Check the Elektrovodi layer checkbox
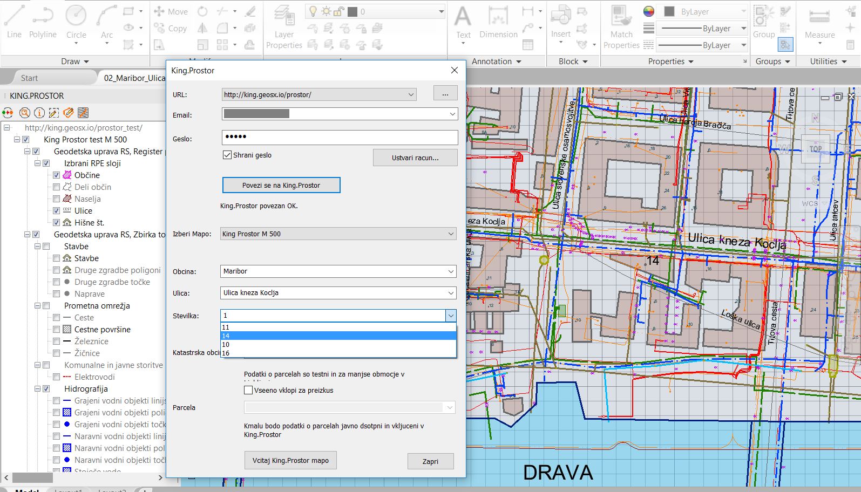This screenshot has height=492, width=861. click(x=56, y=377)
